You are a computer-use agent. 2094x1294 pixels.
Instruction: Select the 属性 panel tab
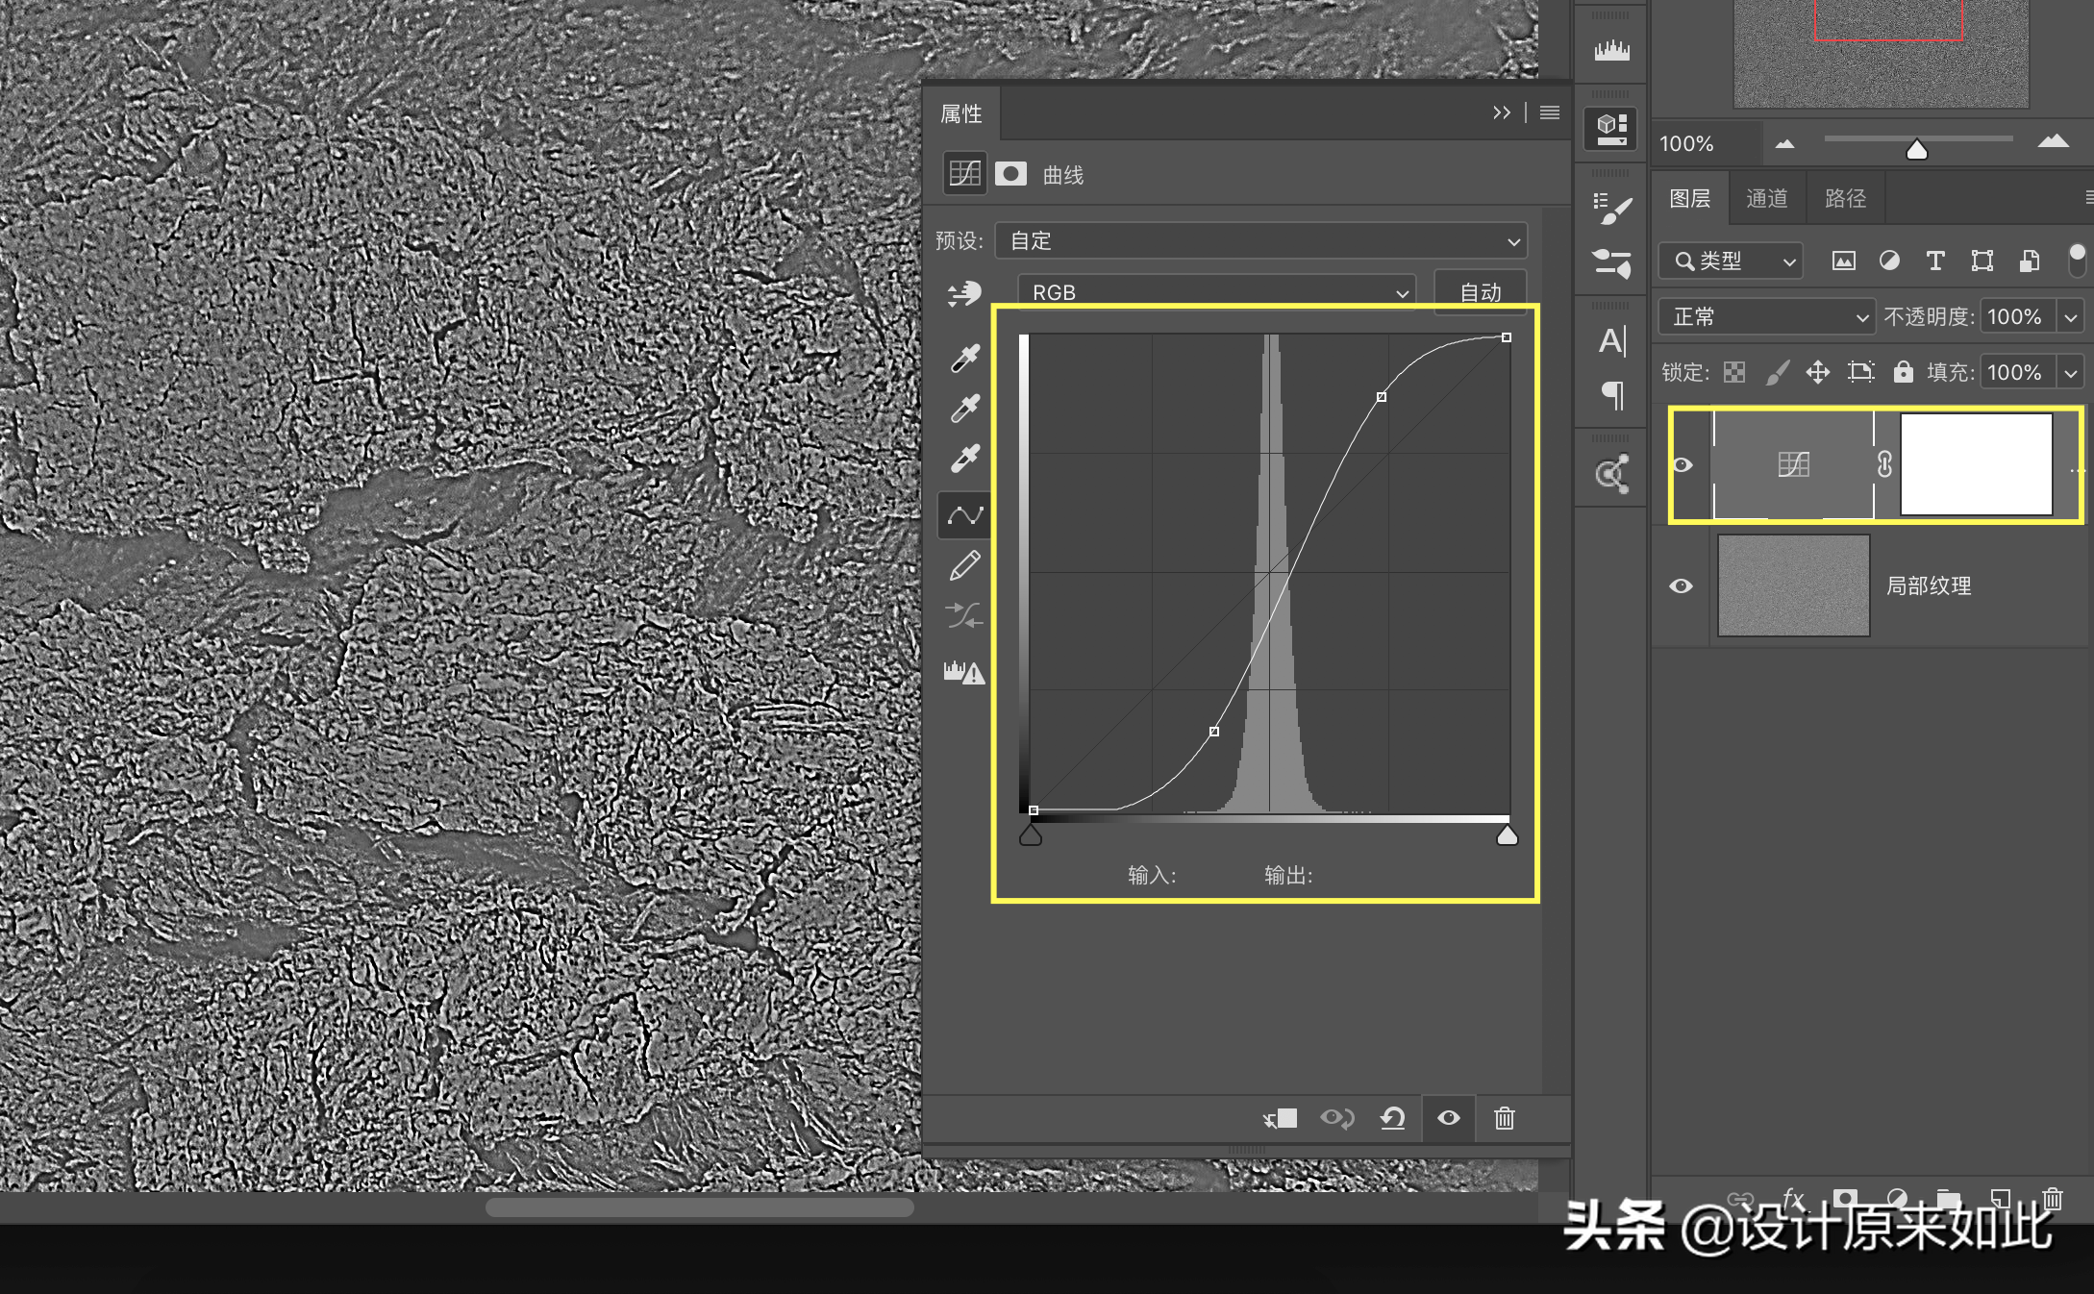tap(961, 113)
